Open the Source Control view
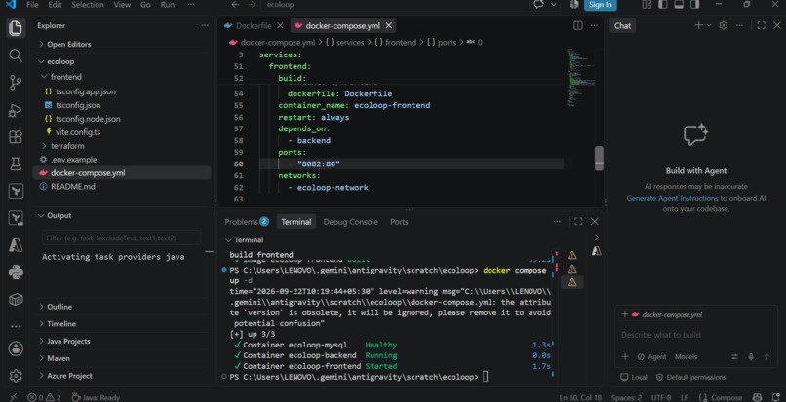Image resolution: width=786 pixels, height=402 pixels. (x=16, y=82)
